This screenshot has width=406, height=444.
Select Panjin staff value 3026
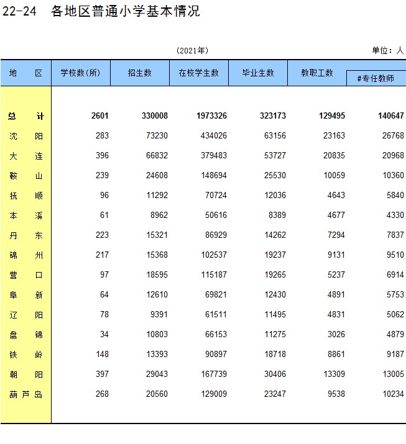click(x=336, y=334)
